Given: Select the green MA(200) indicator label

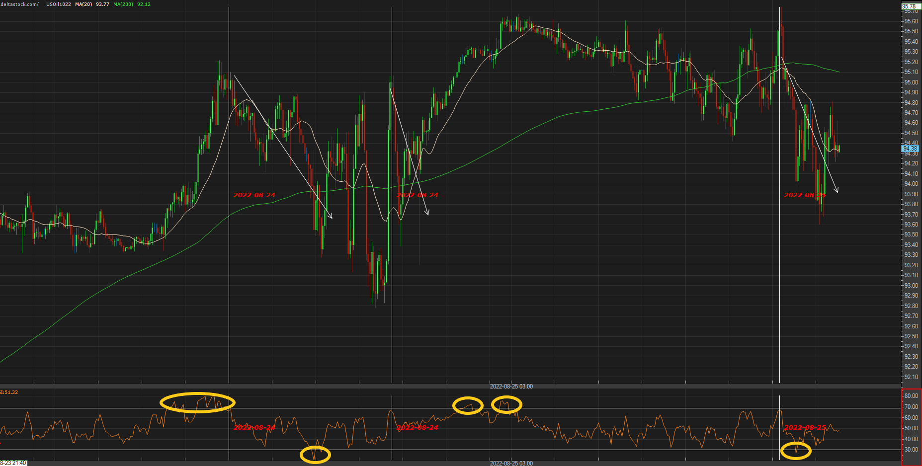Looking at the screenshot, I should pos(123,4).
